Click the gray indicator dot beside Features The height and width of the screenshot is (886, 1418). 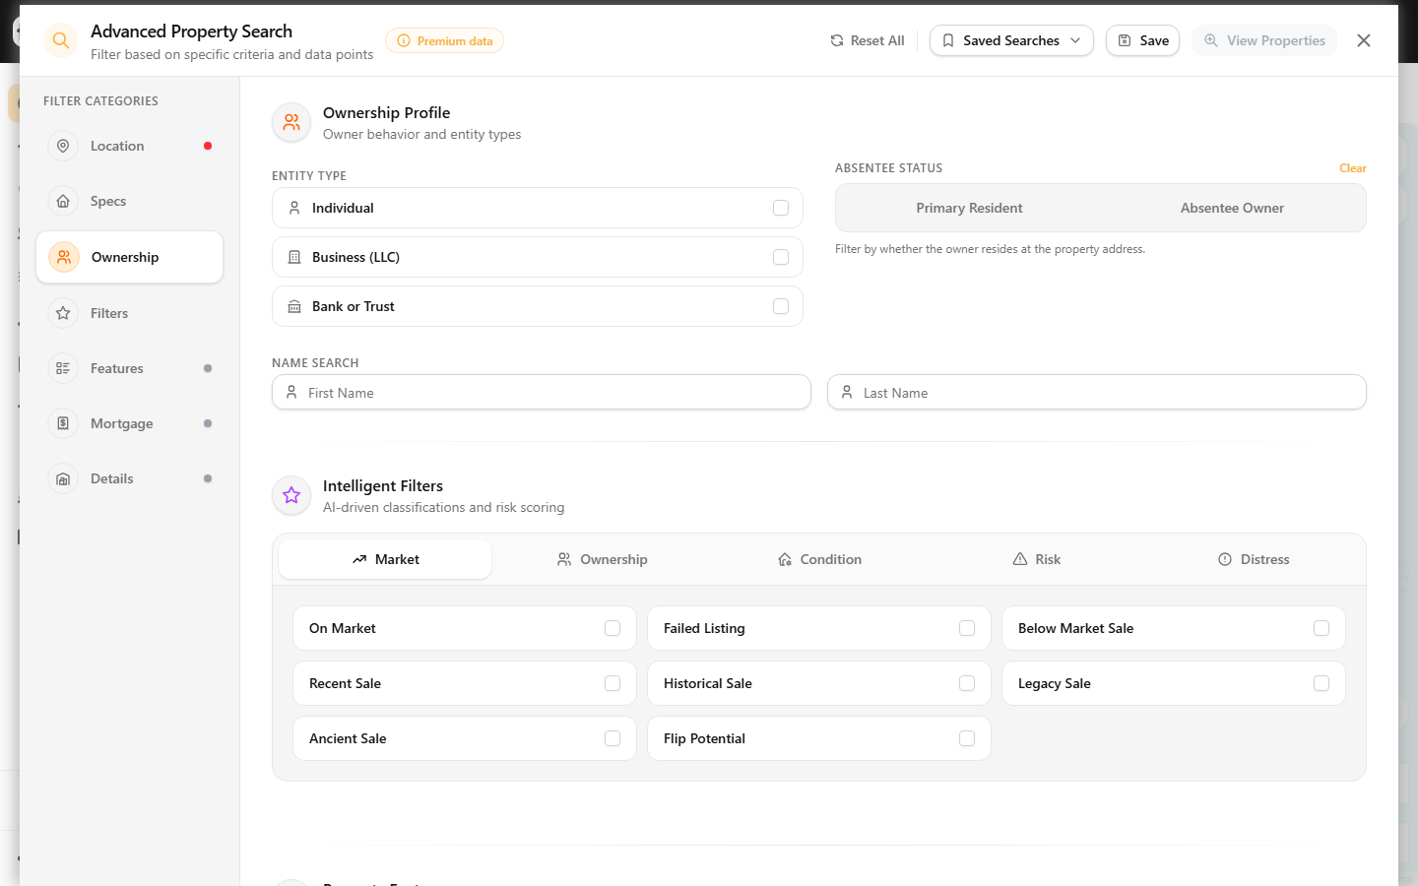coord(208,368)
